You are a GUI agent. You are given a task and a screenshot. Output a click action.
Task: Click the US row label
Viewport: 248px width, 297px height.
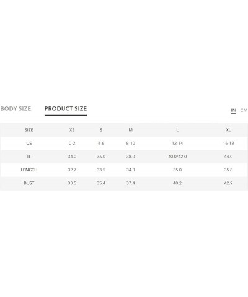tap(29, 143)
